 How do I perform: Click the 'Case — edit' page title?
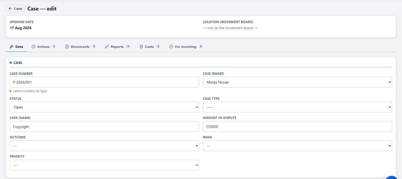42,9
